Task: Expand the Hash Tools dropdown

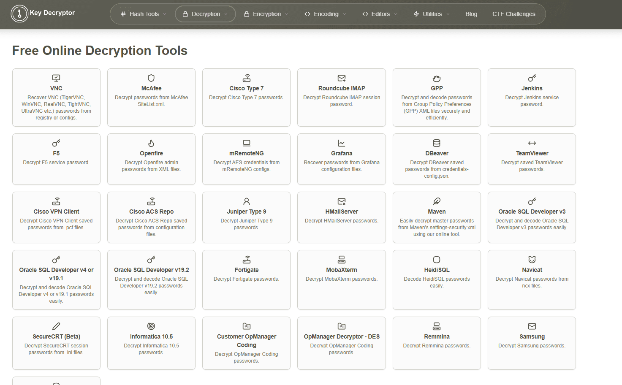Action: (144, 14)
